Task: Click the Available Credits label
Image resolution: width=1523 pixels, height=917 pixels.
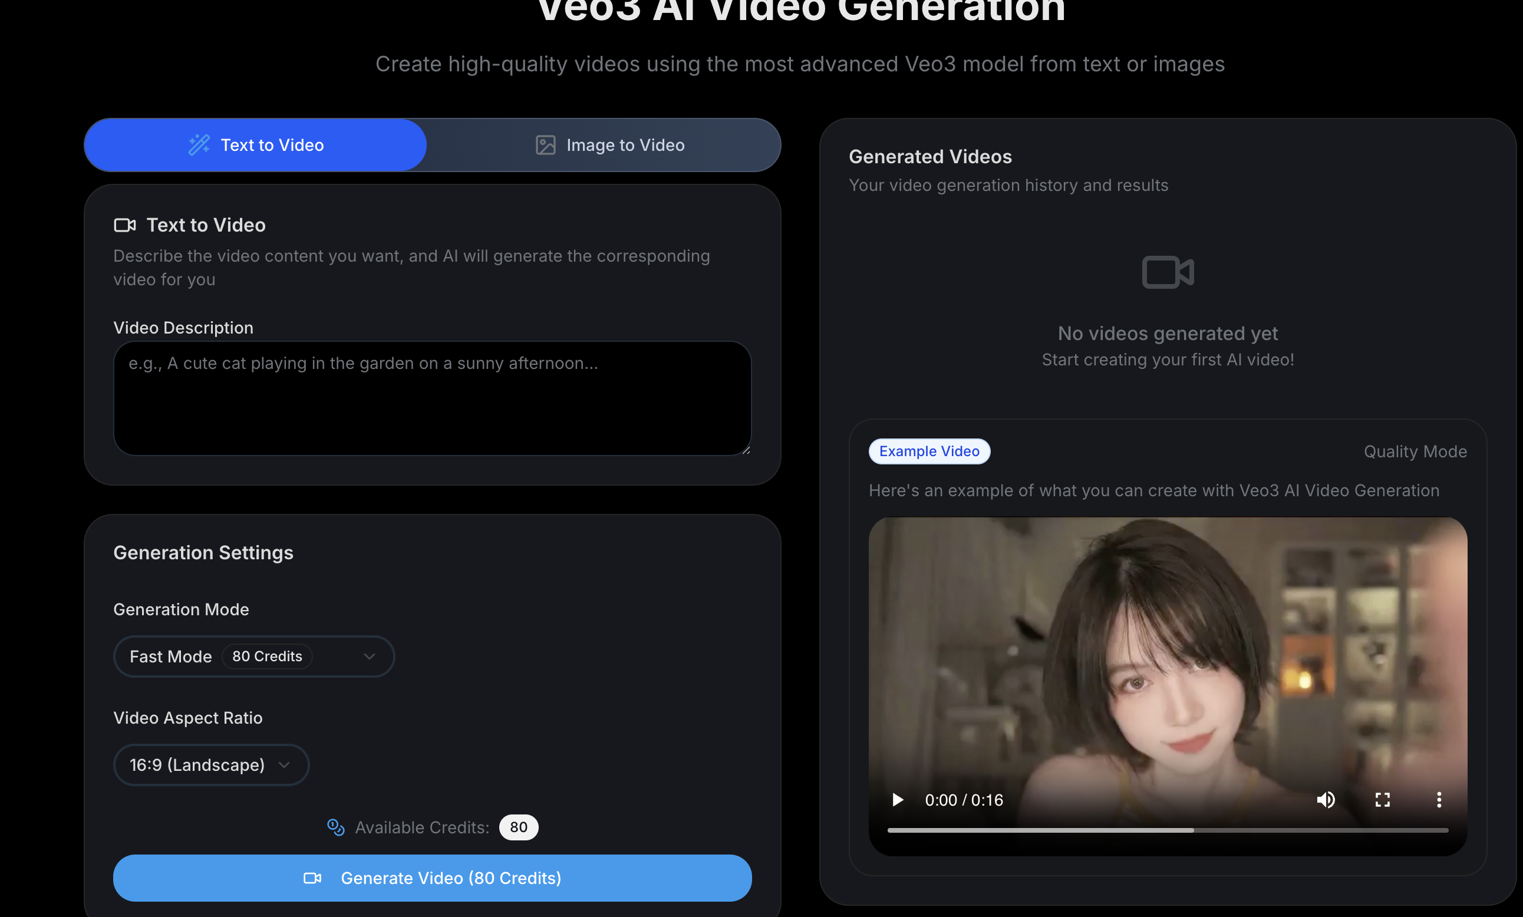Action: 422,827
